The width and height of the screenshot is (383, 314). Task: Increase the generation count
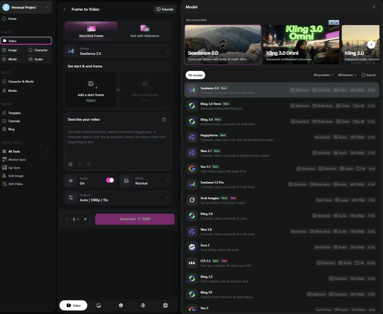tap(85, 219)
